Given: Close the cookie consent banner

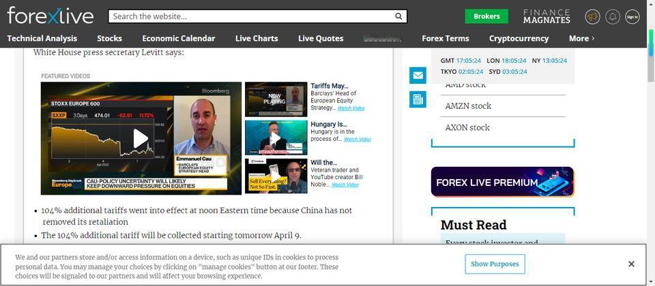Looking at the screenshot, I should tap(631, 264).
